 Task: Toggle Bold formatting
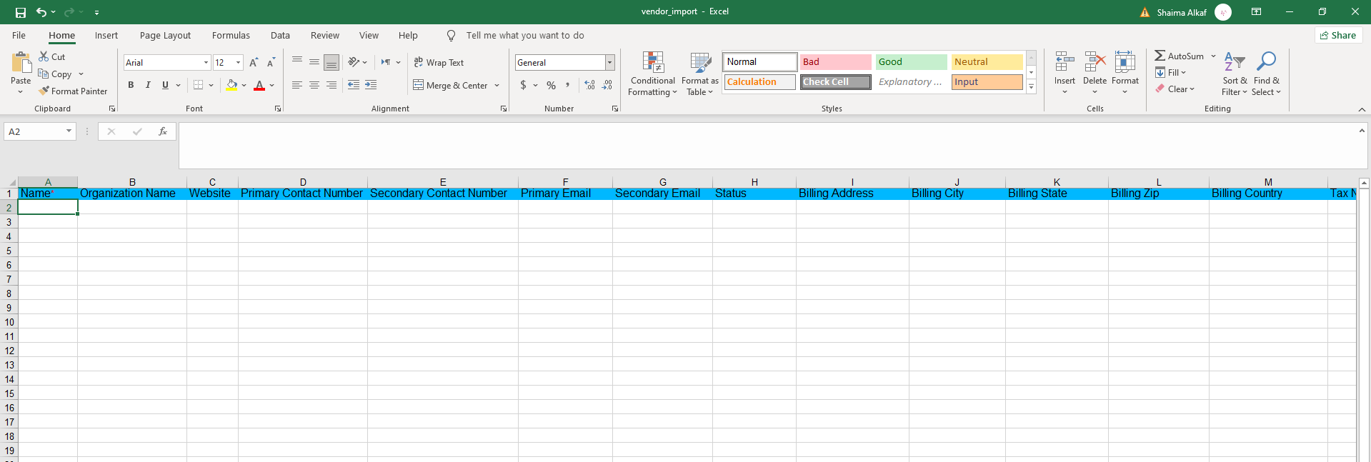pos(131,85)
